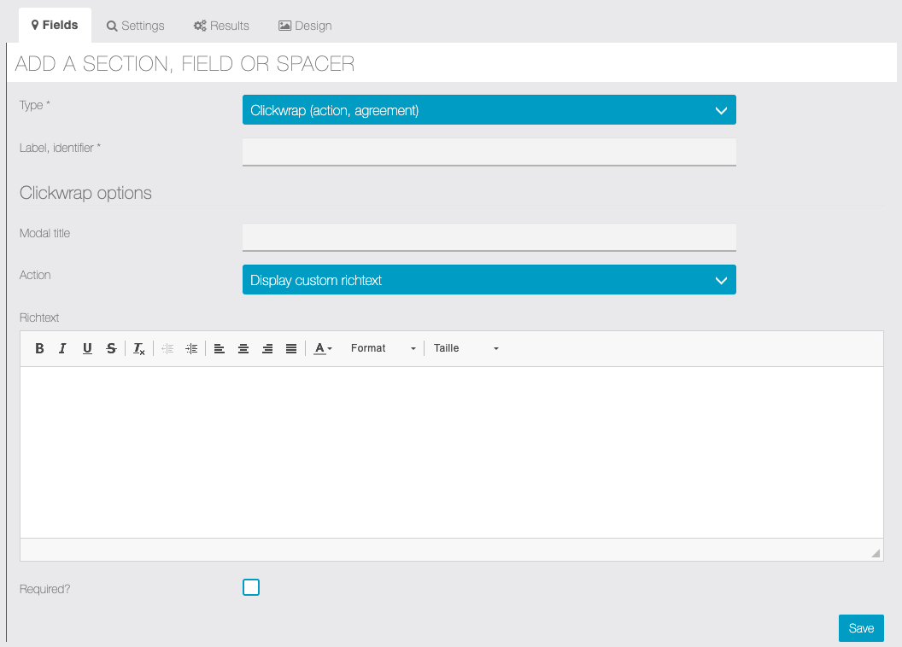Switch to the Settings tab
The width and height of the screenshot is (902, 647).
(135, 26)
